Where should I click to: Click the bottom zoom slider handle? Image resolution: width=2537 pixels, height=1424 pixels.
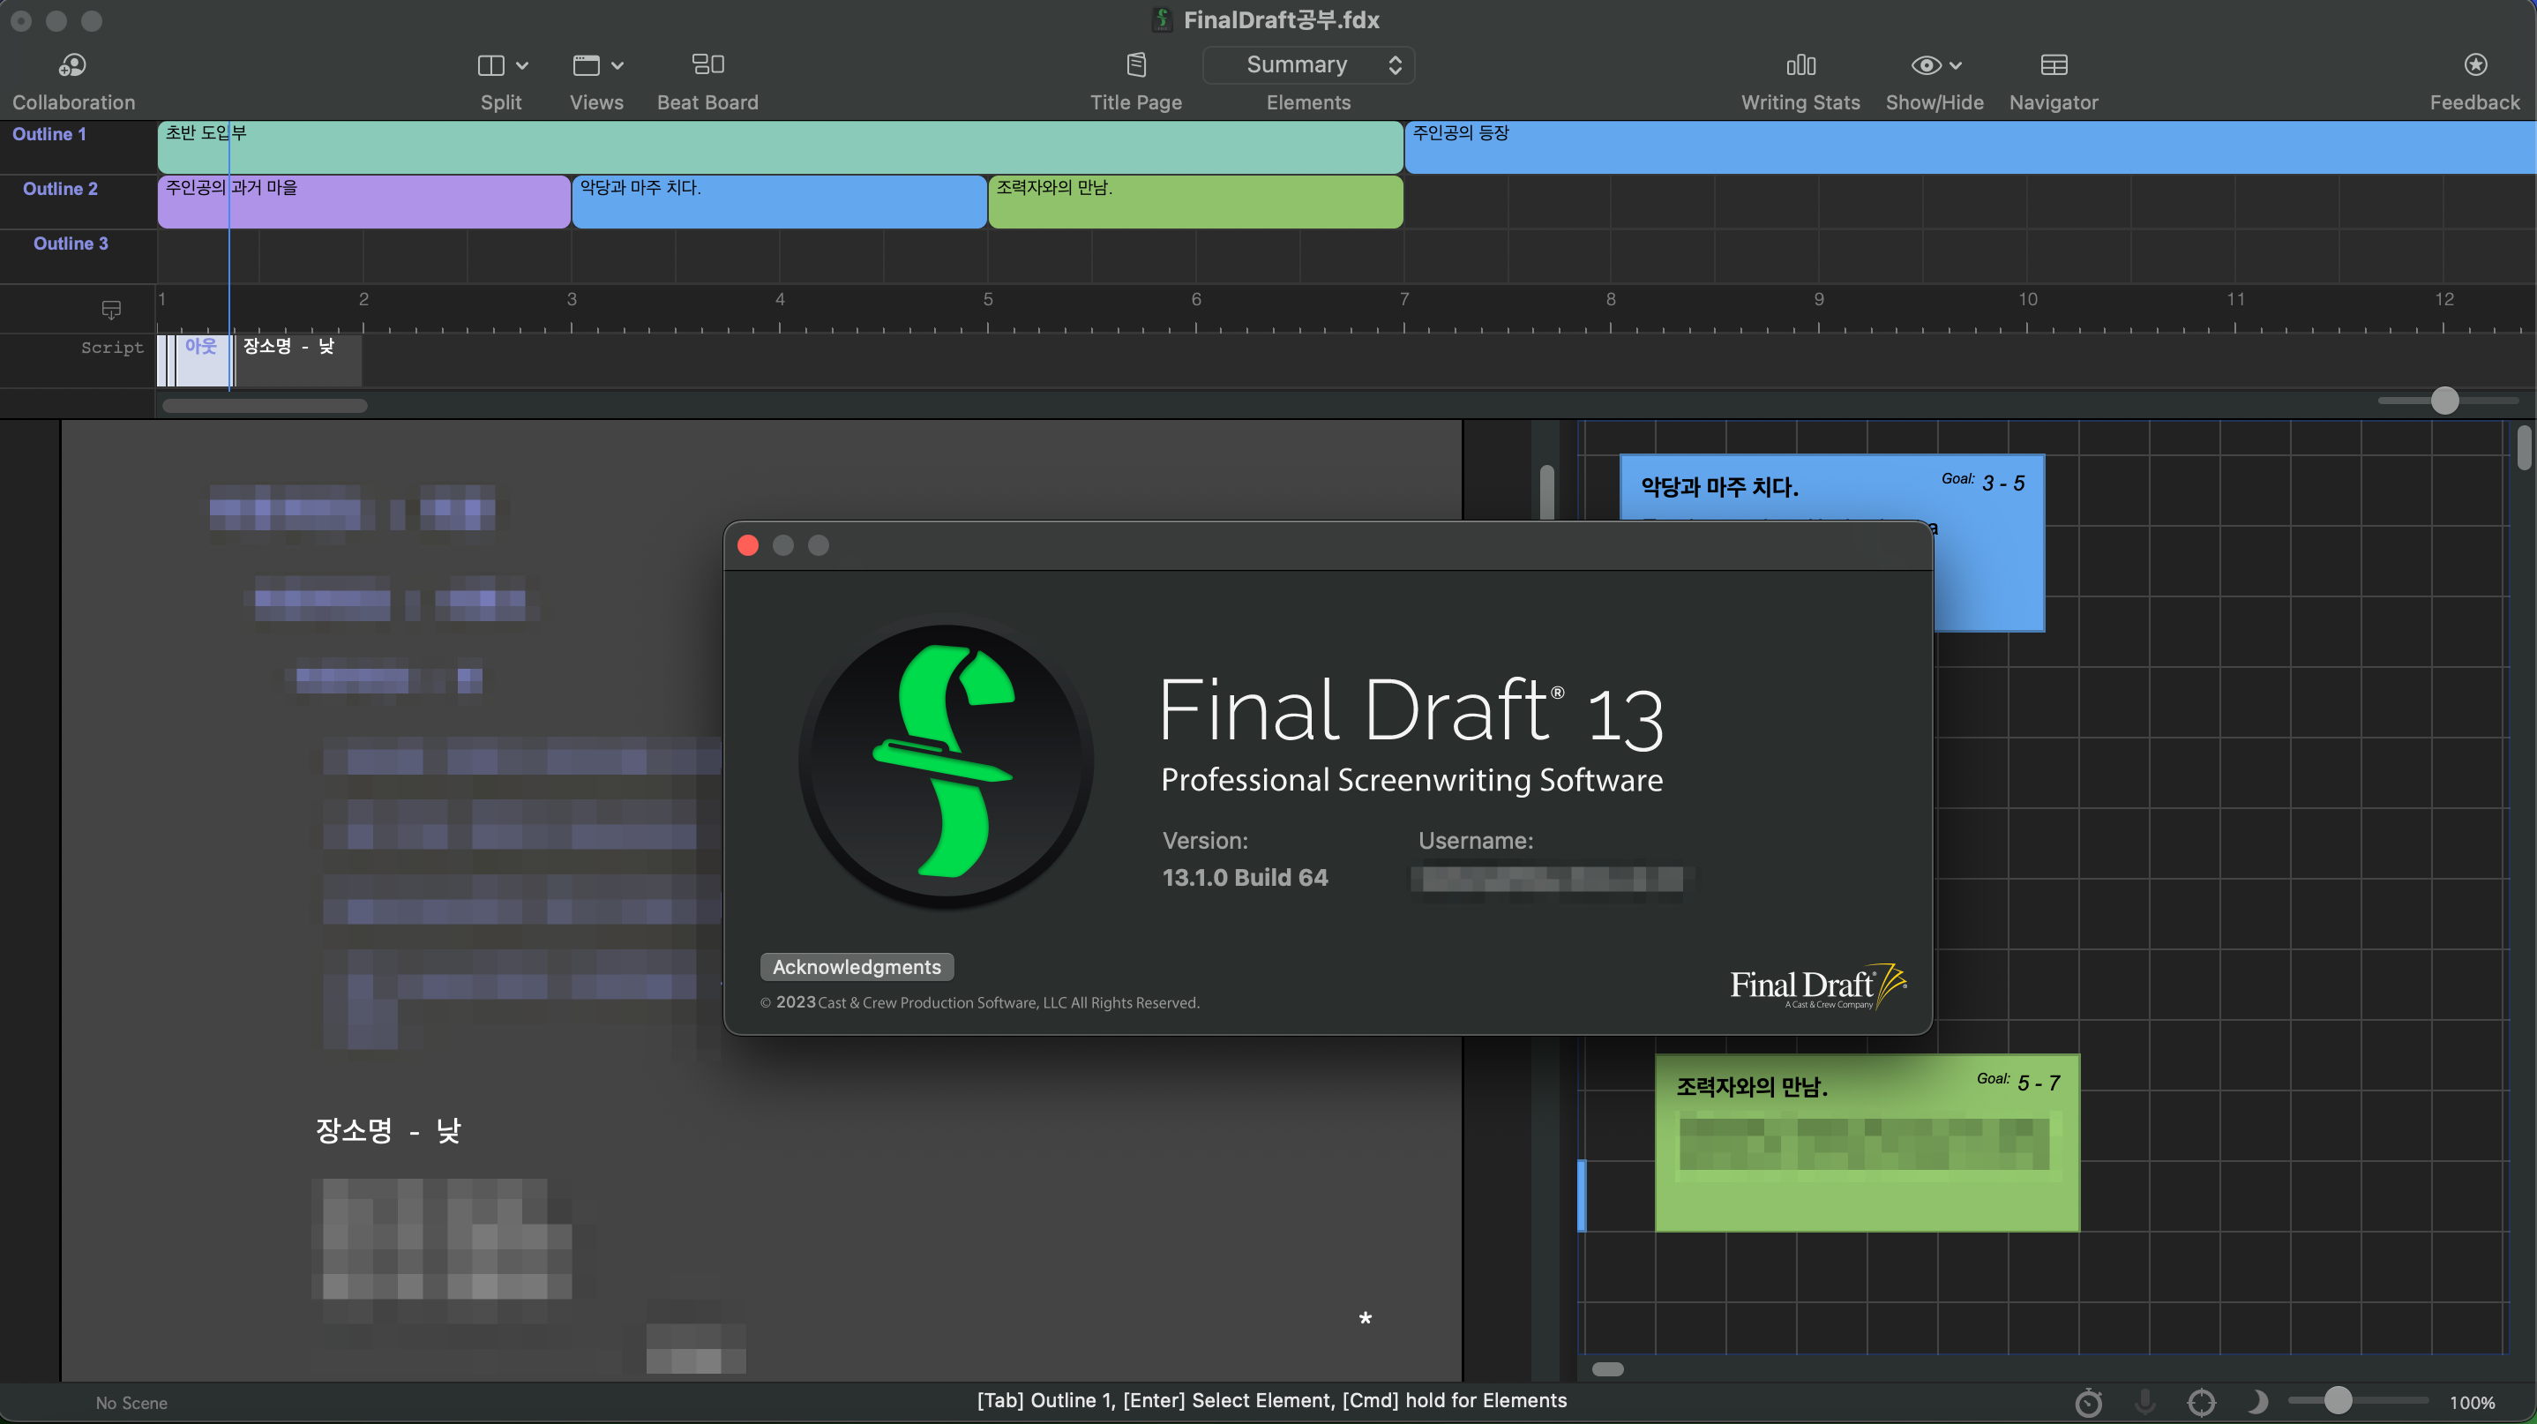[x=2338, y=1400]
